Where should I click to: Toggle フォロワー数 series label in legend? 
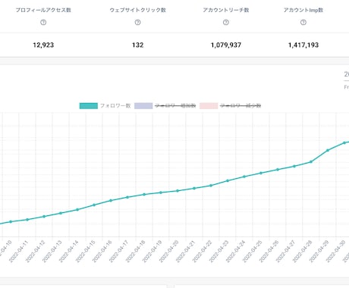(115, 105)
